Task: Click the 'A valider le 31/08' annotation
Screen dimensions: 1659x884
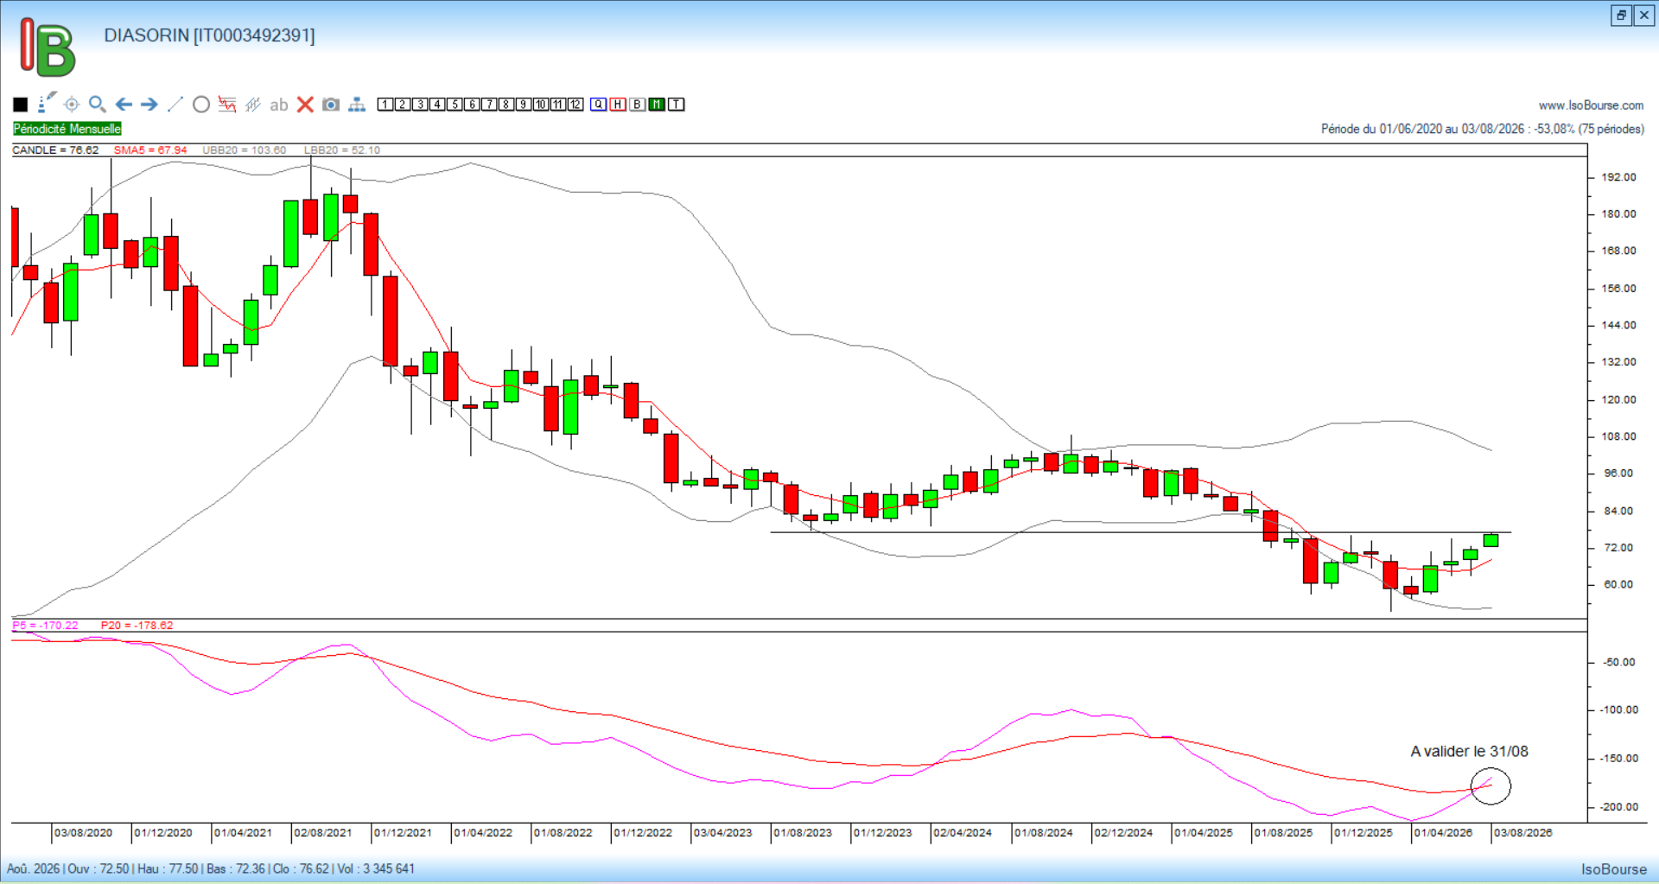Action: (1469, 752)
